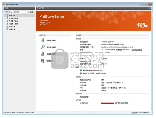The width and height of the screenshot is (156, 118).
Task: Click the large green archive email icon
Action: point(43,40)
